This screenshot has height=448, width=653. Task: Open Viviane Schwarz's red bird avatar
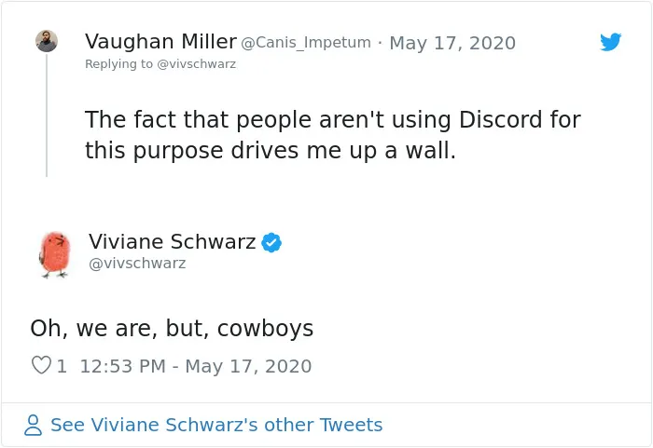(x=54, y=254)
